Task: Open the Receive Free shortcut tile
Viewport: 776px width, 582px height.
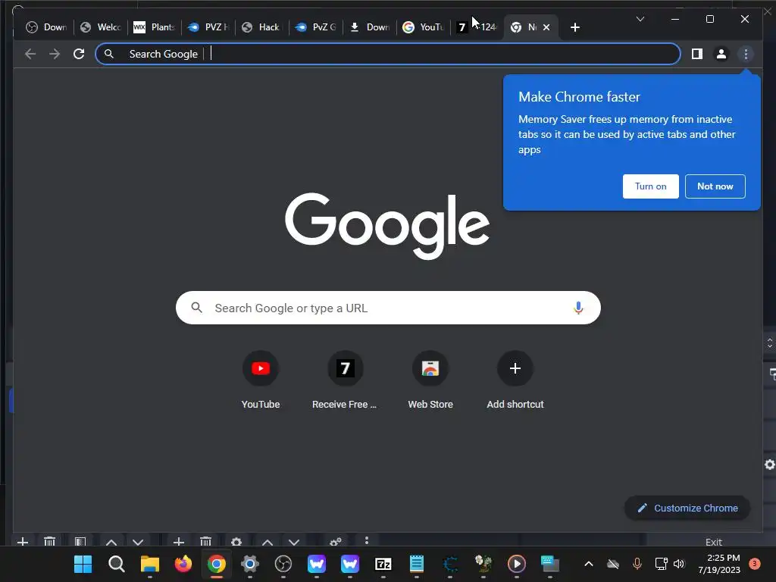Action: pyautogui.click(x=345, y=380)
